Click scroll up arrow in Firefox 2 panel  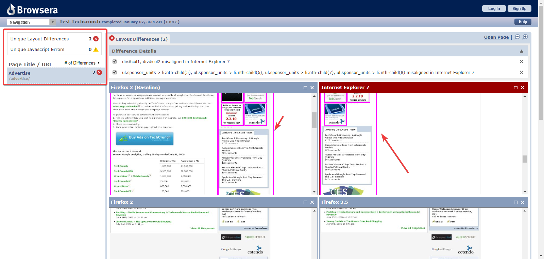coord(314,211)
